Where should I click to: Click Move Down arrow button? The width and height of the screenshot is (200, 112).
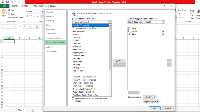169,65
